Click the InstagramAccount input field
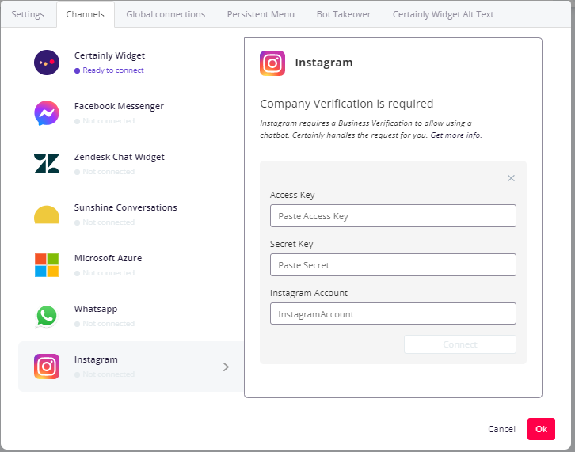575x452 pixels. 393,313
